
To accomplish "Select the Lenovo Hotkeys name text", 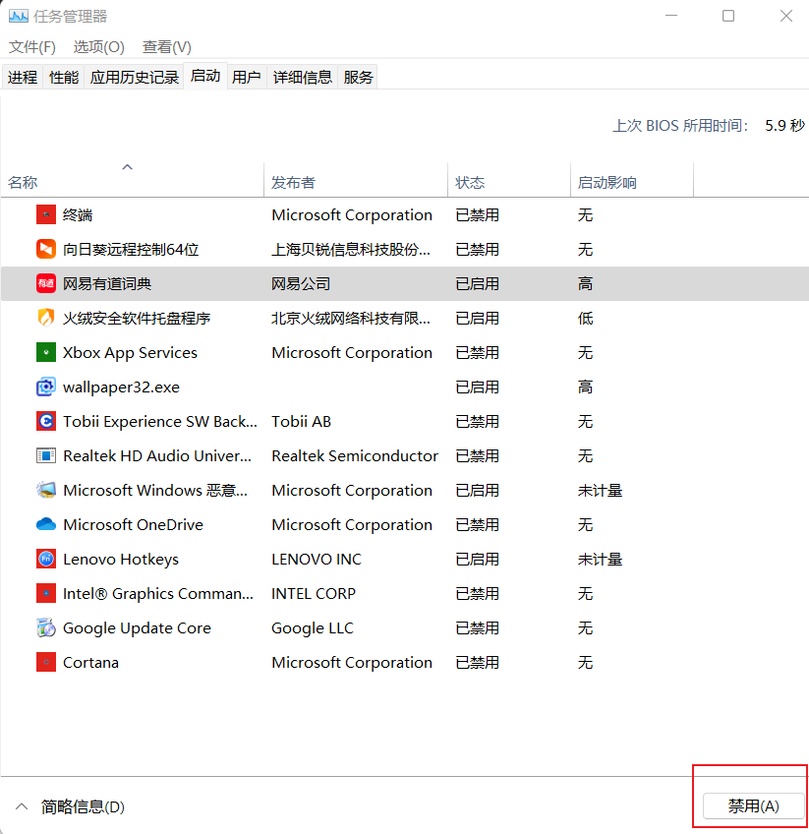I will 121,560.
